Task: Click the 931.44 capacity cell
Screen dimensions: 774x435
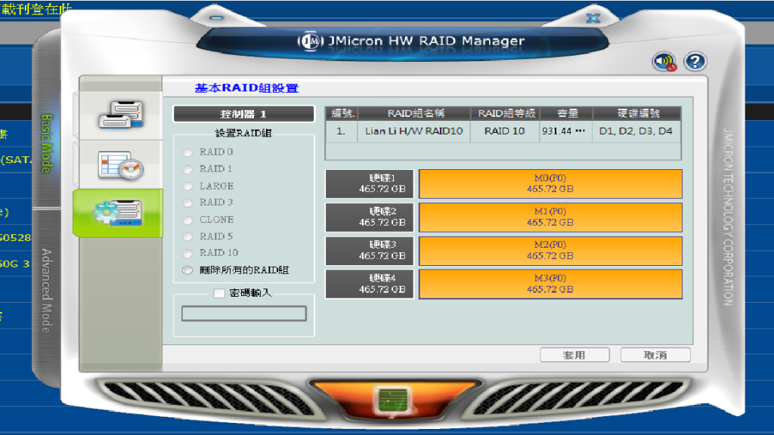Action: tap(566, 131)
